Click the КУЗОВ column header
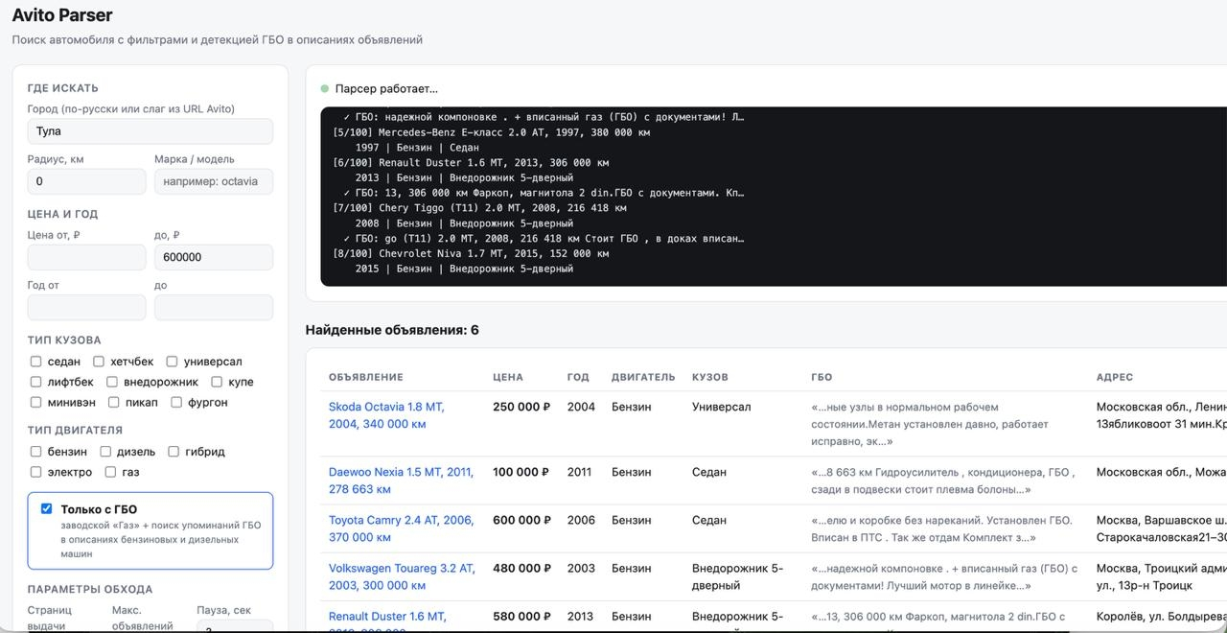The width and height of the screenshot is (1227, 633). (x=710, y=377)
